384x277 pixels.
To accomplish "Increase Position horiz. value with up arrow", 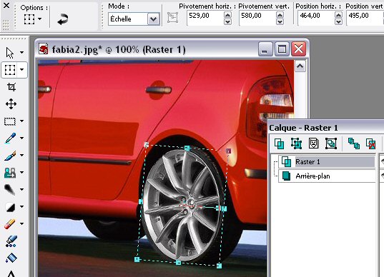I will click(338, 15).
